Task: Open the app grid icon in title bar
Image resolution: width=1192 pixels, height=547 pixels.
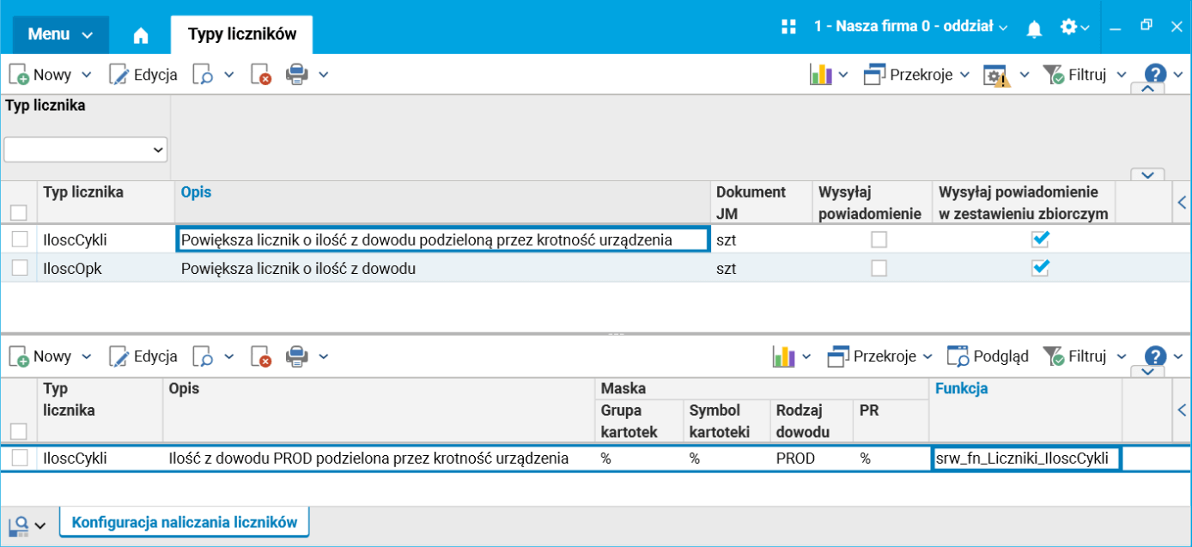Action: (788, 27)
